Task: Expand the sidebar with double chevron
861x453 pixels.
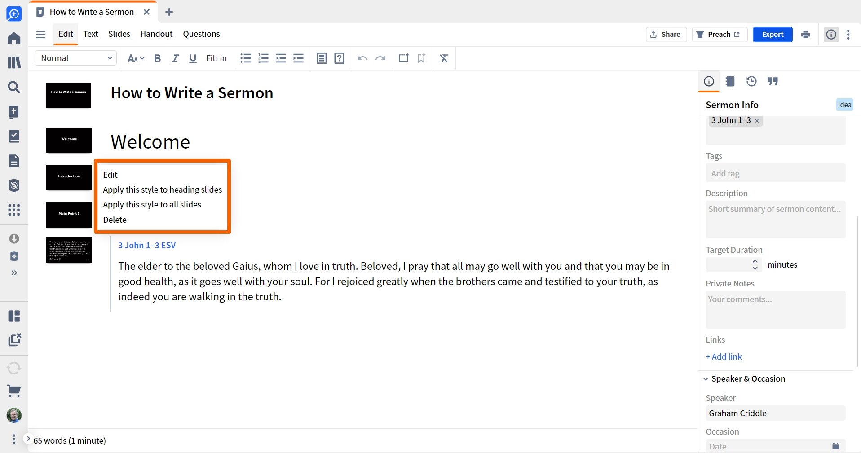Action: pos(14,273)
